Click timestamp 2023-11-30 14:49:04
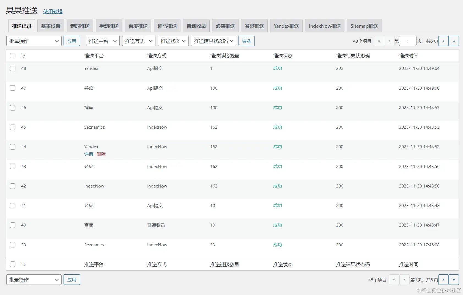Screen dimensions: 463x295 tap(419, 68)
